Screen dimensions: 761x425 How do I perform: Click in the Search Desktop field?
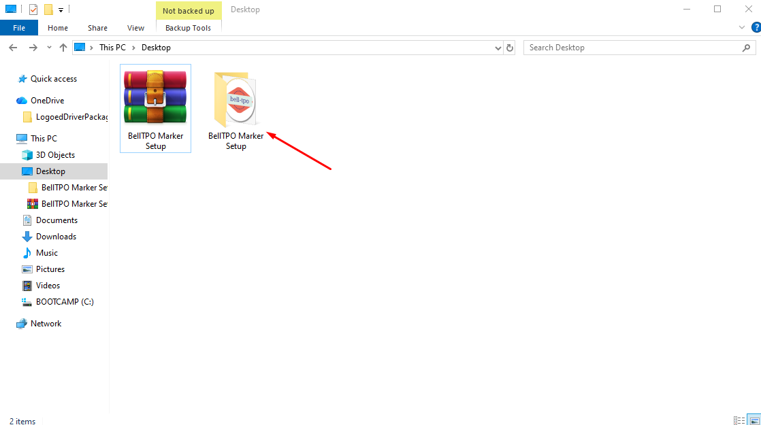pos(633,48)
